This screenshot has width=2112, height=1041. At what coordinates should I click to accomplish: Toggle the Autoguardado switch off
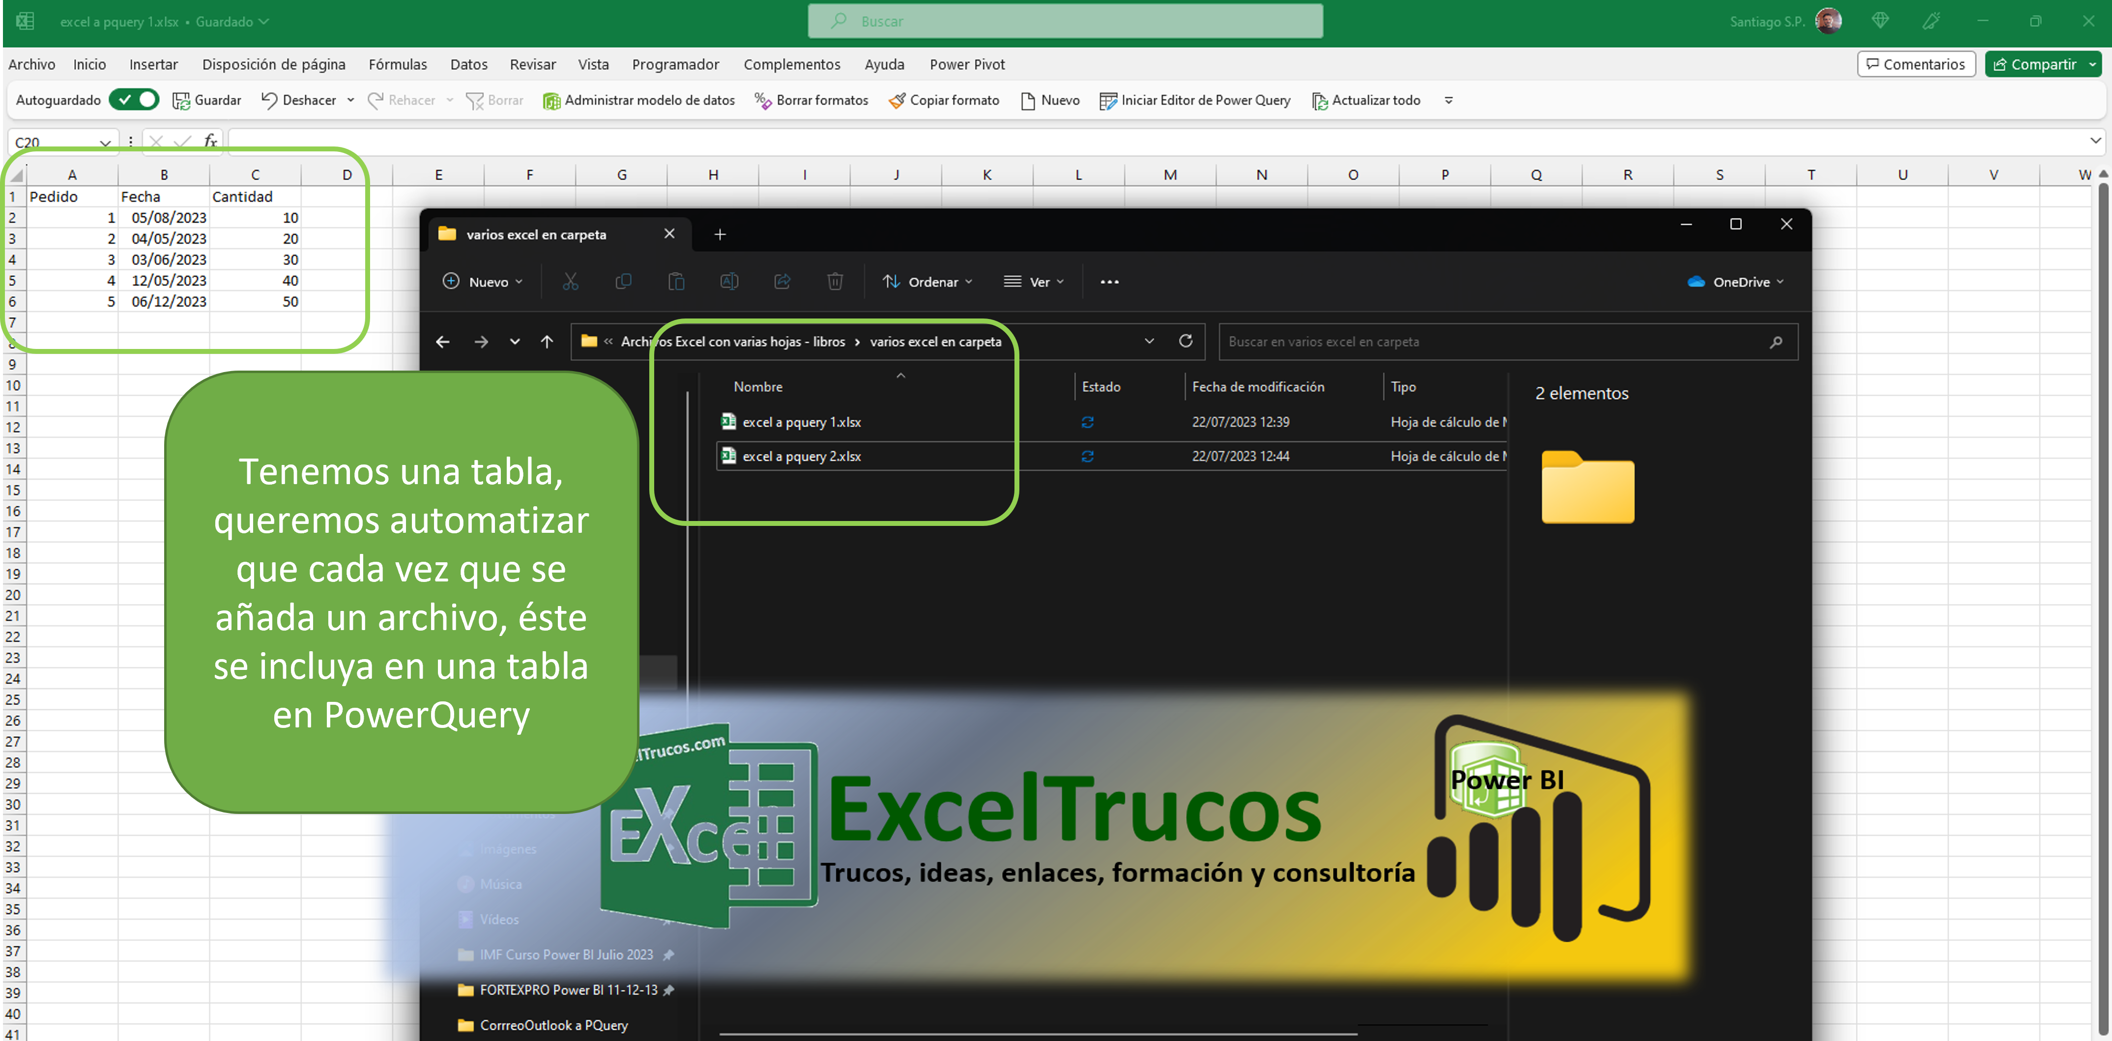coord(135,100)
